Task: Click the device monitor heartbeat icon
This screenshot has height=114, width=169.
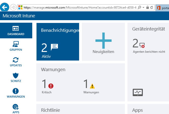Action: tap(138, 92)
